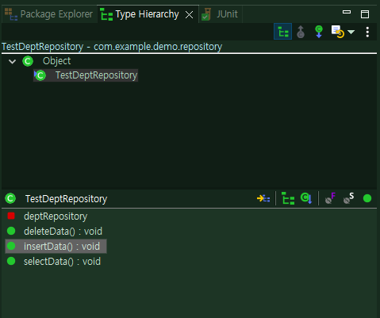
Task: Toggle Show the Type Hierarchy button
Action: point(283,32)
